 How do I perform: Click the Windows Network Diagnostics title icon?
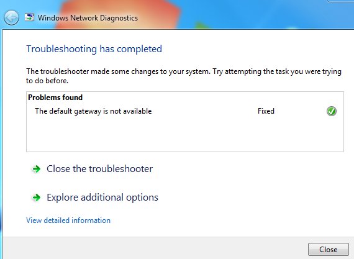click(29, 17)
